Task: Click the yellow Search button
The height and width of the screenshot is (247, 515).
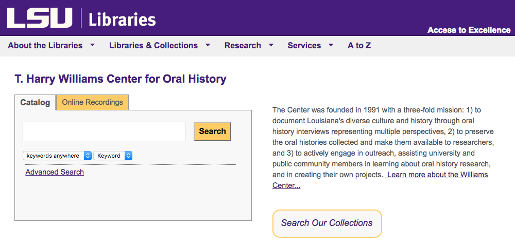Action: (x=213, y=131)
